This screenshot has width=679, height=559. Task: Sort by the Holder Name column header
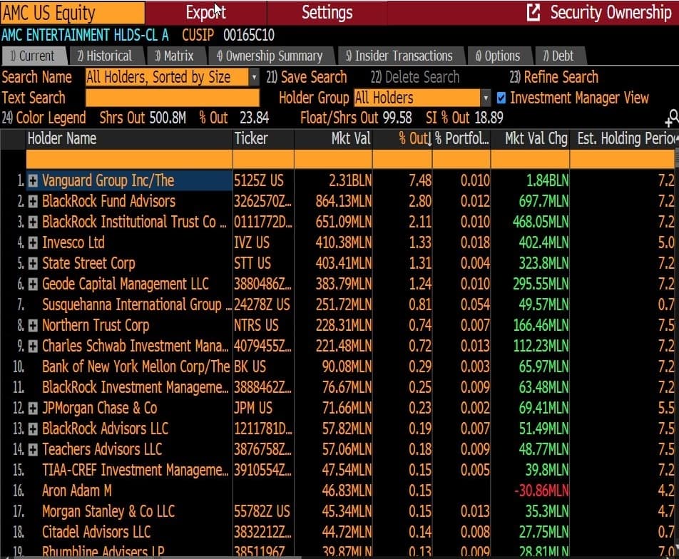[129, 138]
